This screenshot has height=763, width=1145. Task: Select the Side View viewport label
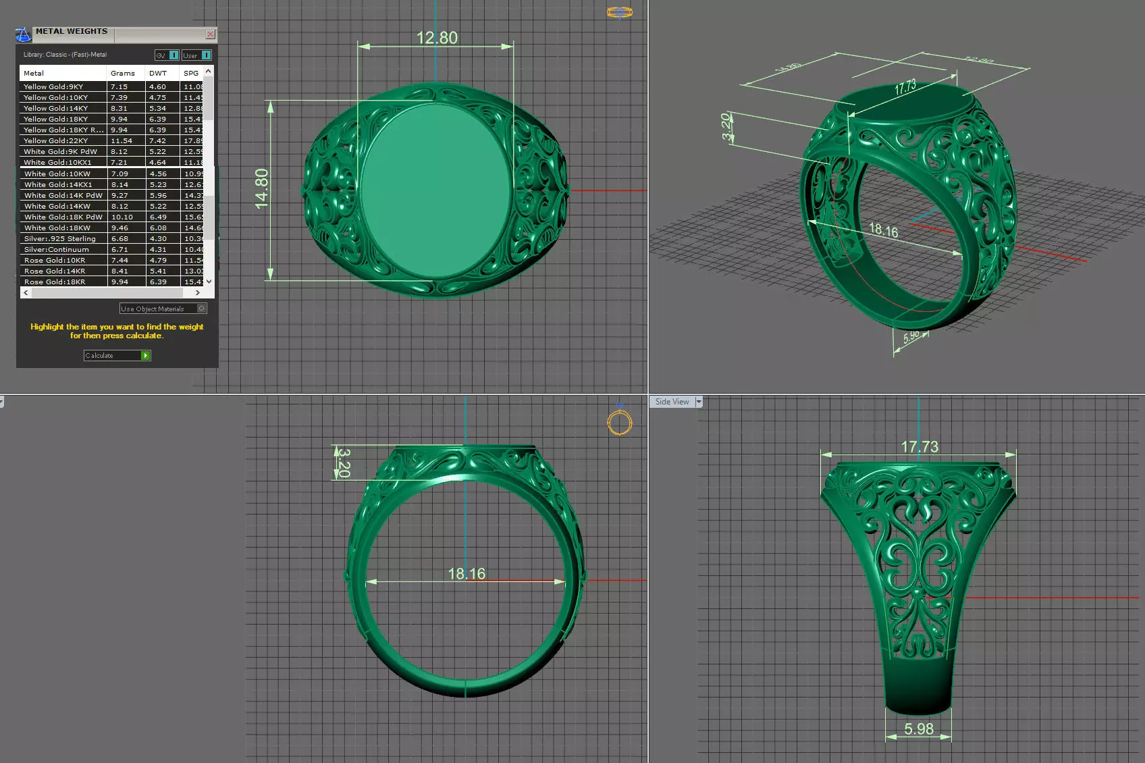[x=672, y=402]
